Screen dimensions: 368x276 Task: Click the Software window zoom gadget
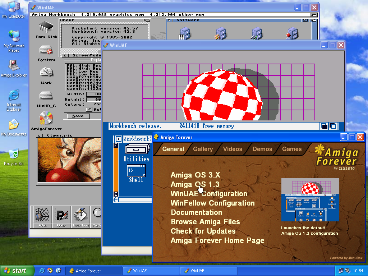click(305, 20)
